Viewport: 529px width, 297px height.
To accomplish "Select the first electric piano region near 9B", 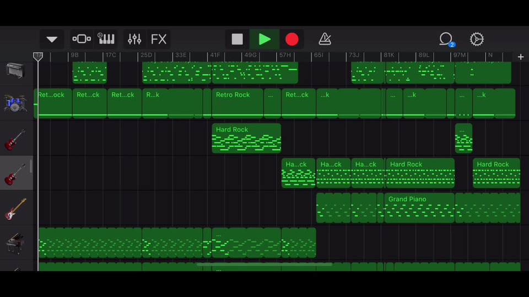I will 90,73.
